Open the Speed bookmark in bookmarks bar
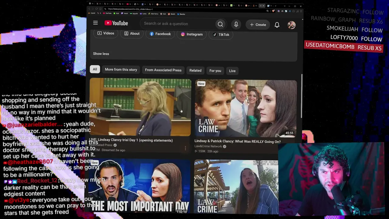The width and height of the screenshot is (389, 219). (92, 13)
